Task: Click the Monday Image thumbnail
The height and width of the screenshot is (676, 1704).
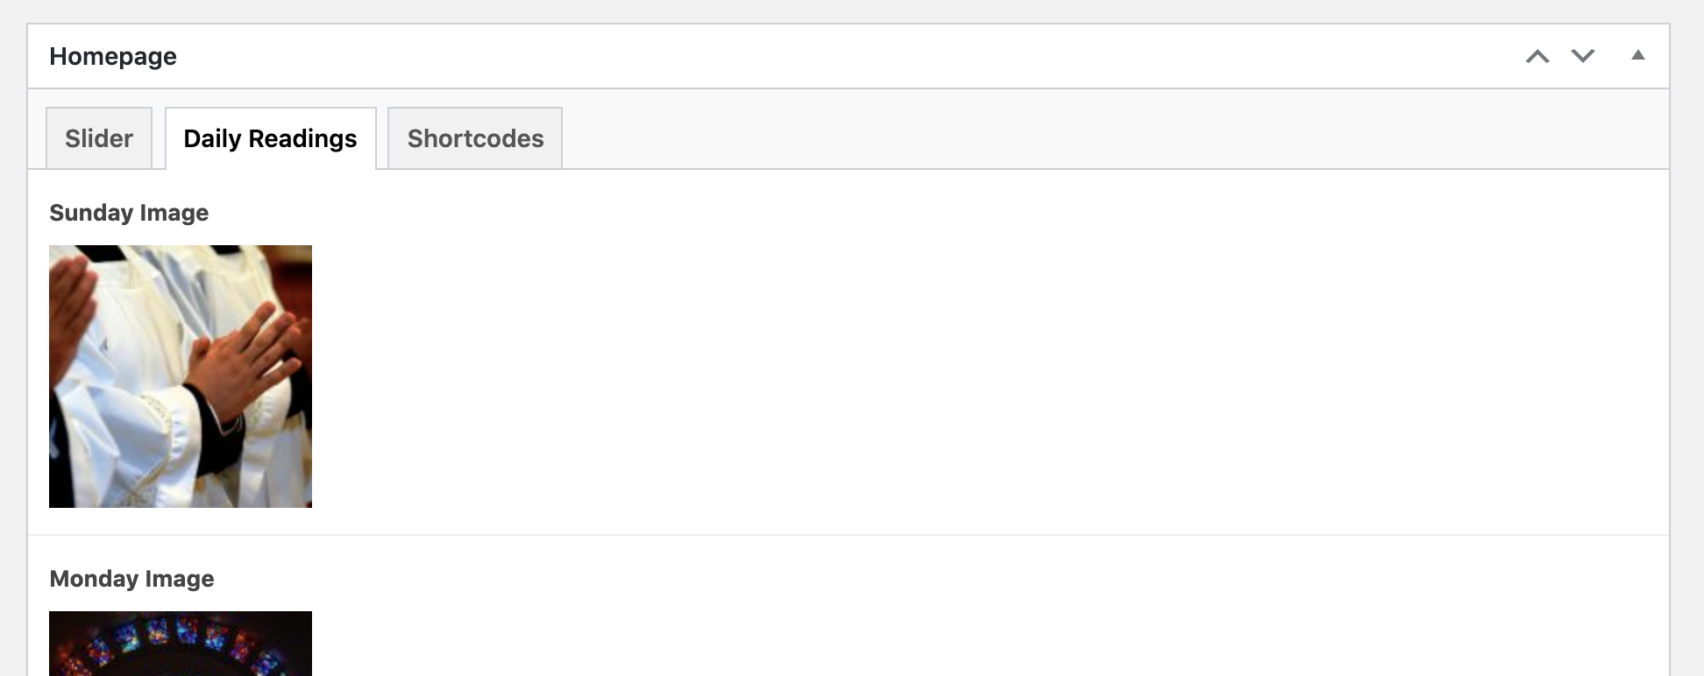Action: [181, 644]
